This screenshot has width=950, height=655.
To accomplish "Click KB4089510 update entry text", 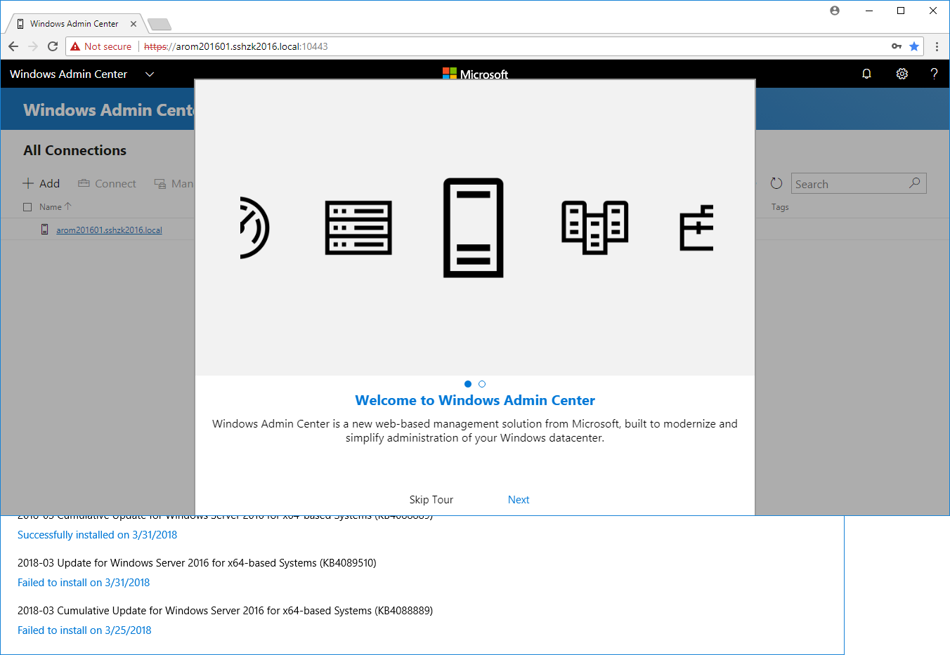I will coord(197,563).
